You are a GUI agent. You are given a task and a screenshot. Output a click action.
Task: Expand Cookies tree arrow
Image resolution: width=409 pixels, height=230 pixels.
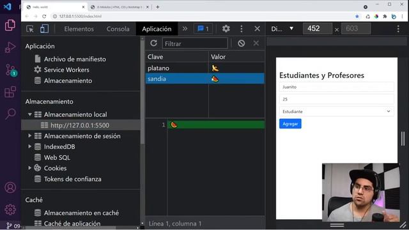[x=30, y=168]
